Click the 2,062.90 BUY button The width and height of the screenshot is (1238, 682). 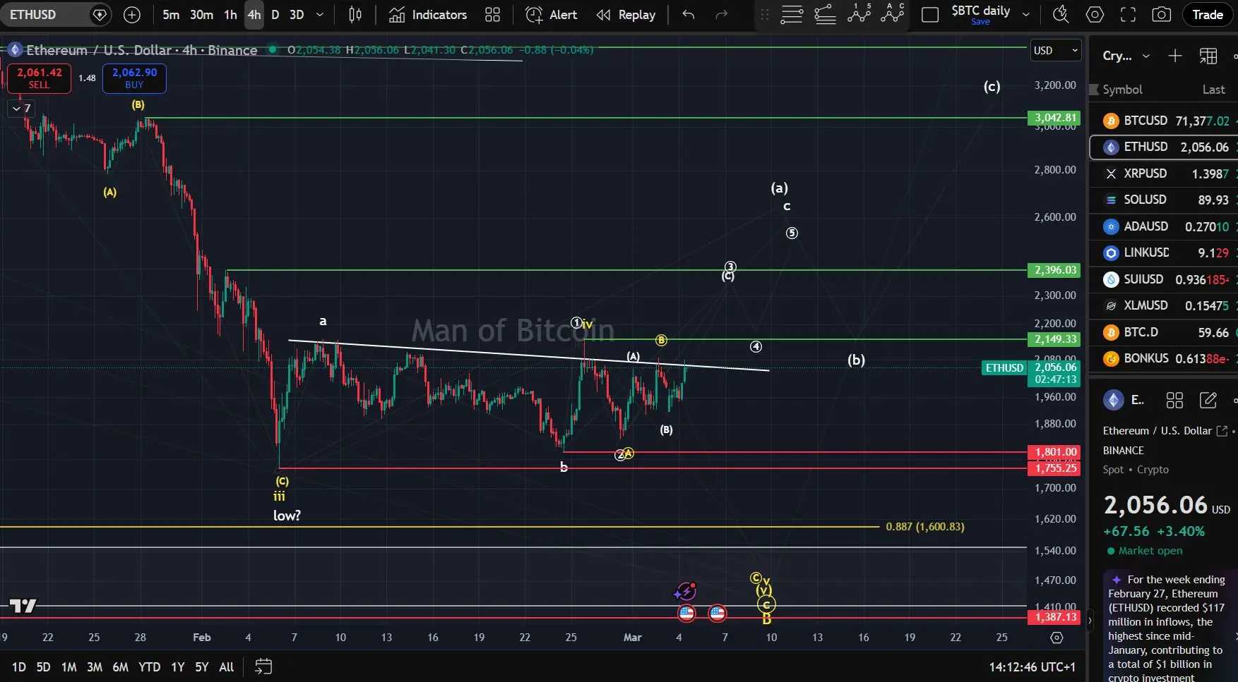(134, 78)
